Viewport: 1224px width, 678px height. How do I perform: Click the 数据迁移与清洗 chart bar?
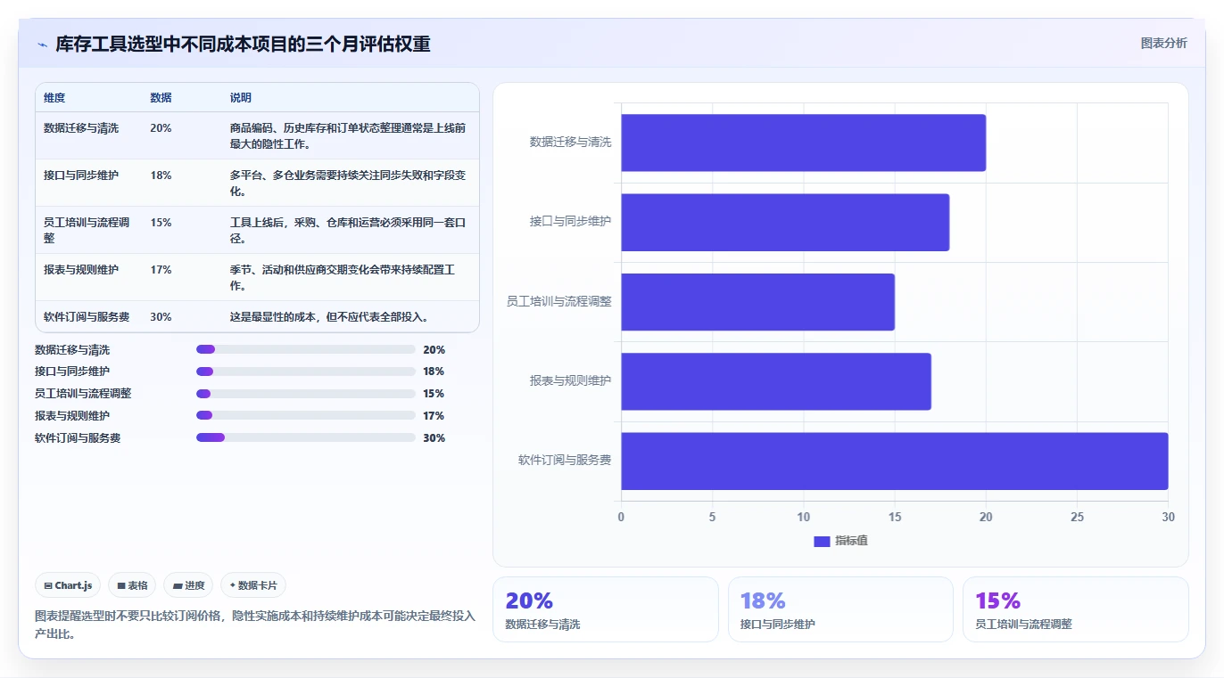tap(803, 143)
